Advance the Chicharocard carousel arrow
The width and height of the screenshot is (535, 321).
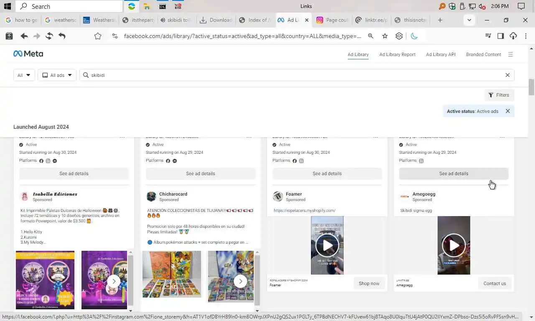[240, 281]
